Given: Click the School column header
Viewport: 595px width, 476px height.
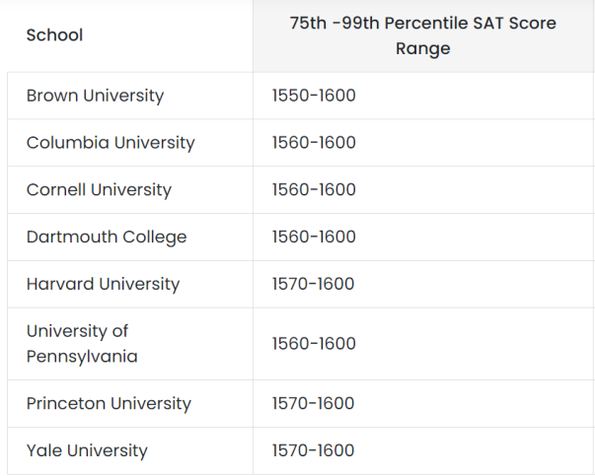Looking at the screenshot, I should pos(54,35).
